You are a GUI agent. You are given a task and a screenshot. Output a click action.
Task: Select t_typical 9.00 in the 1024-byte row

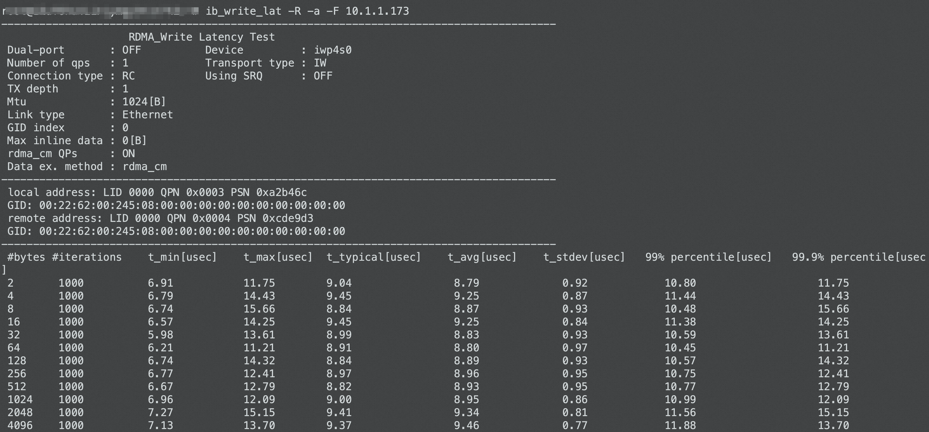339,400
